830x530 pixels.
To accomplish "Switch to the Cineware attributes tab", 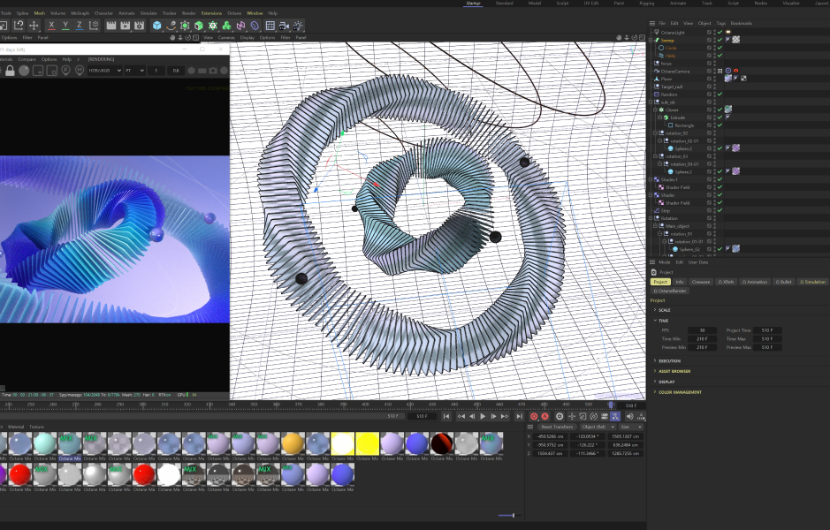I will [x=701, y=282].
